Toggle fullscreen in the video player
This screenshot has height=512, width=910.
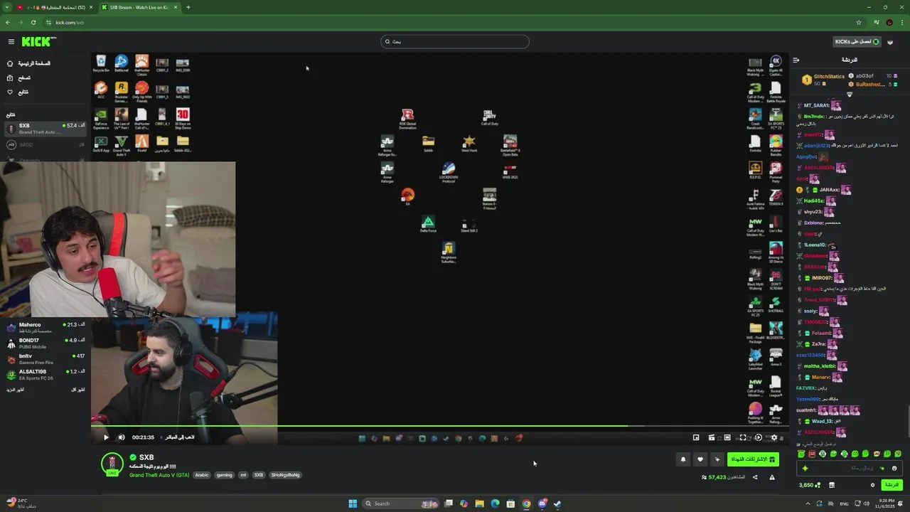[743, 437]
